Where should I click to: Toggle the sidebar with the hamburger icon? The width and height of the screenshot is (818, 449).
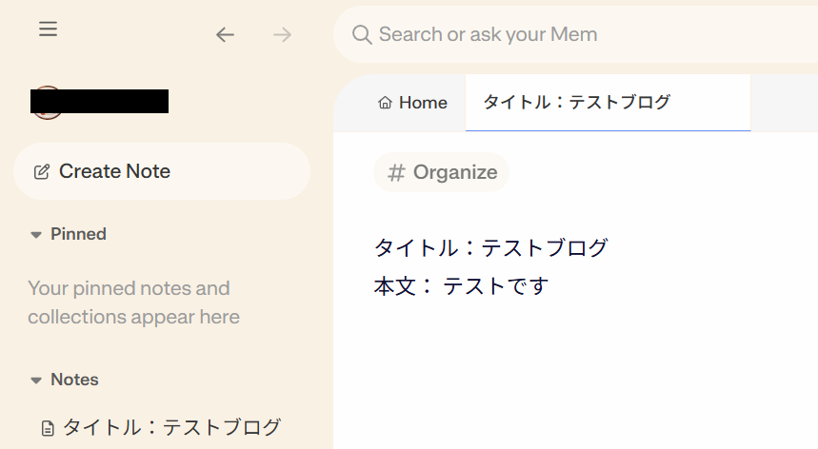(x=49, y=29)
